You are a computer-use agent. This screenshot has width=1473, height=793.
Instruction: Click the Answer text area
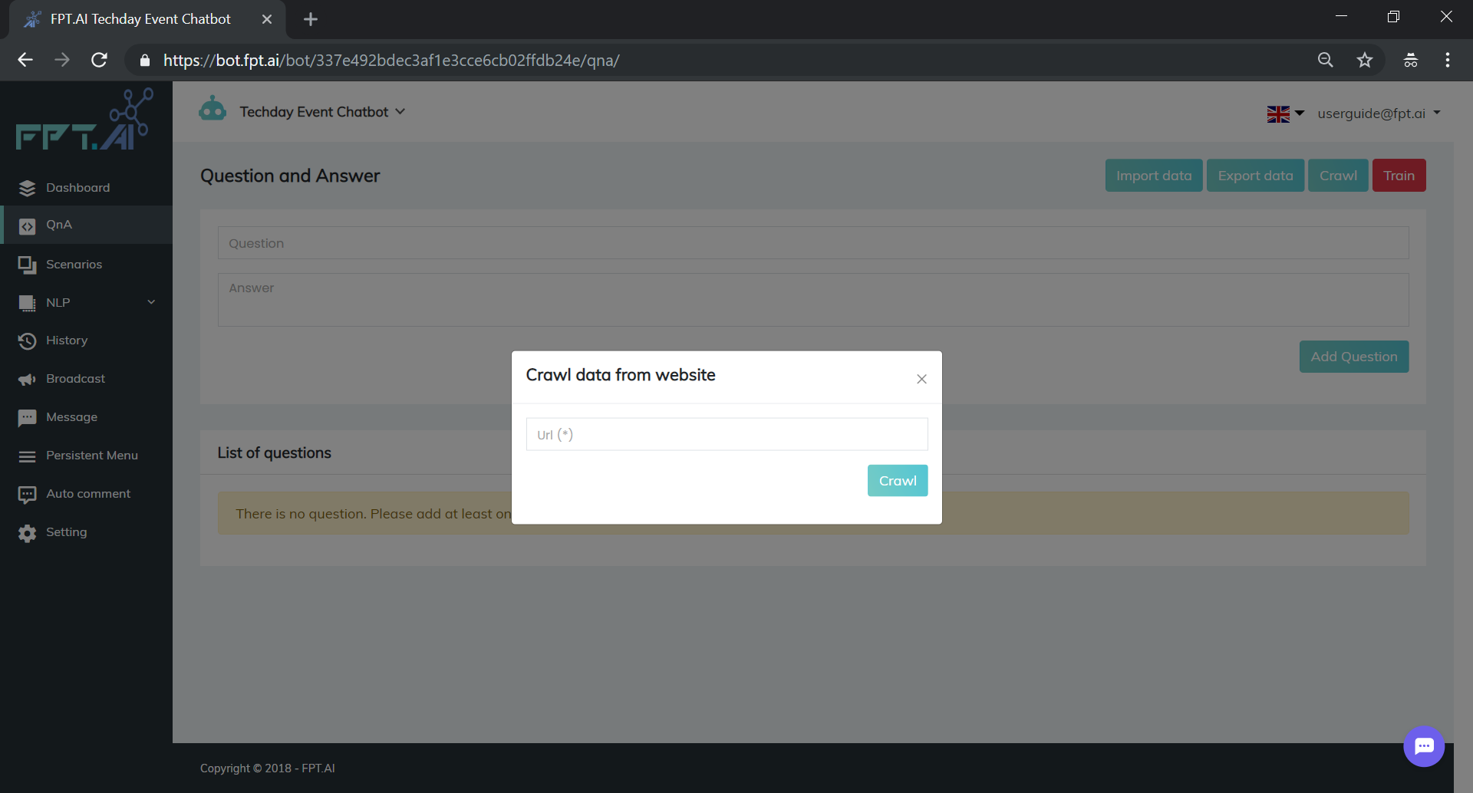813,300
